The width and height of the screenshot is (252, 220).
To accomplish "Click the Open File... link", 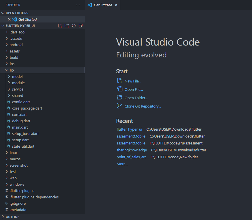I will [134, 89].
